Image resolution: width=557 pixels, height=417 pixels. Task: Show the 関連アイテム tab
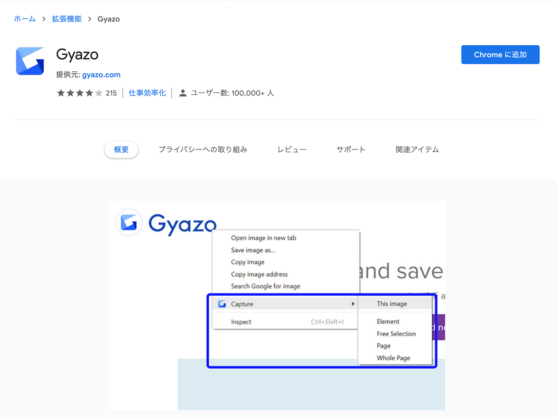pos(417,150)
